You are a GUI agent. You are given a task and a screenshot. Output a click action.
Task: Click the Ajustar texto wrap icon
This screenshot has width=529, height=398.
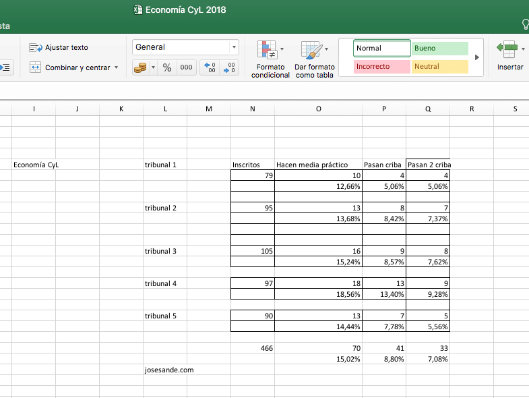pyautogui.click(x=36, y=48)
